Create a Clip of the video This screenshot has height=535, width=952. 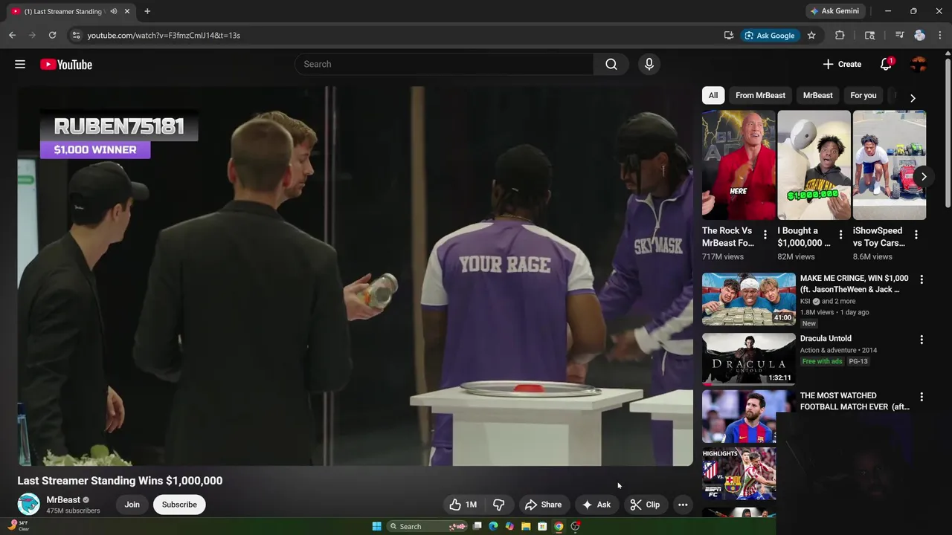pos(645,505)
